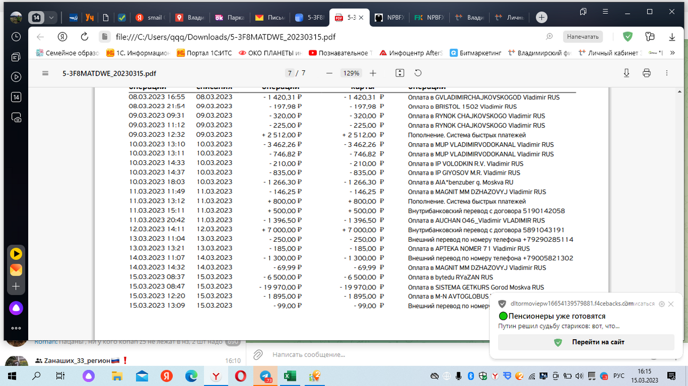Screen dimensions: 688x386
Task: Switch to the Письма mail tab
Action: tap(270, 18)
